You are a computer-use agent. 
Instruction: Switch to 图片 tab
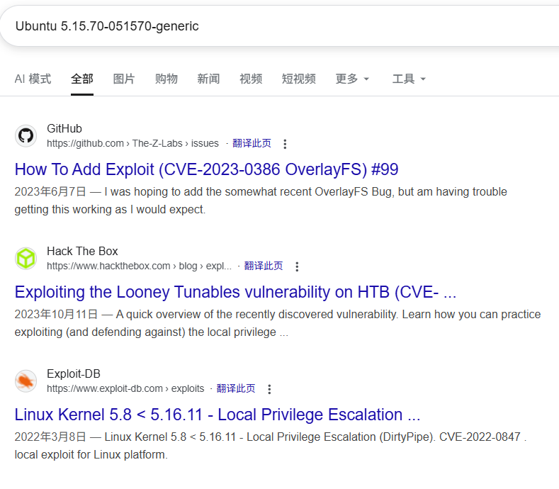pos(124,79)
